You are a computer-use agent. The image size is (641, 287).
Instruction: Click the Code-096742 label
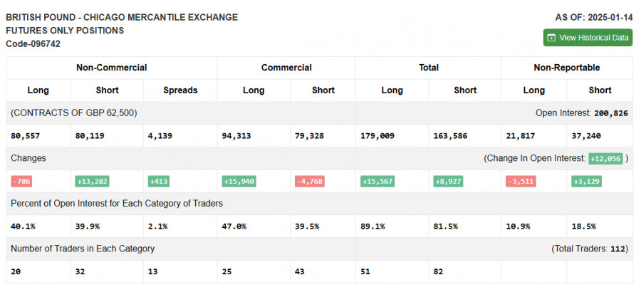[x=33, y=44]
